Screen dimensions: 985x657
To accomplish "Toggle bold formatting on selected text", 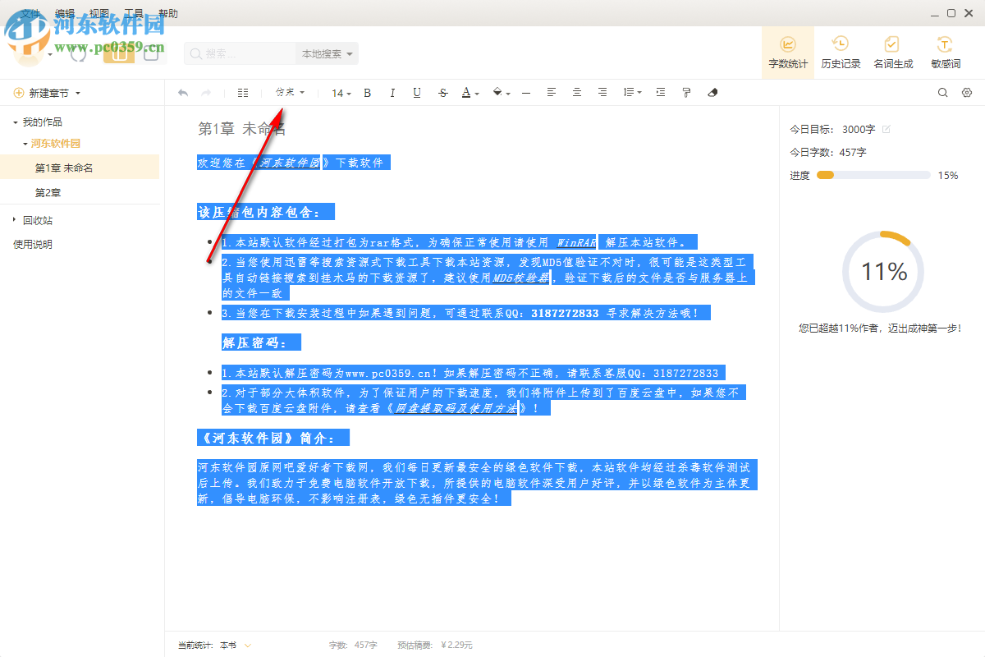I will pyautogui.click(x=367, y=93).
